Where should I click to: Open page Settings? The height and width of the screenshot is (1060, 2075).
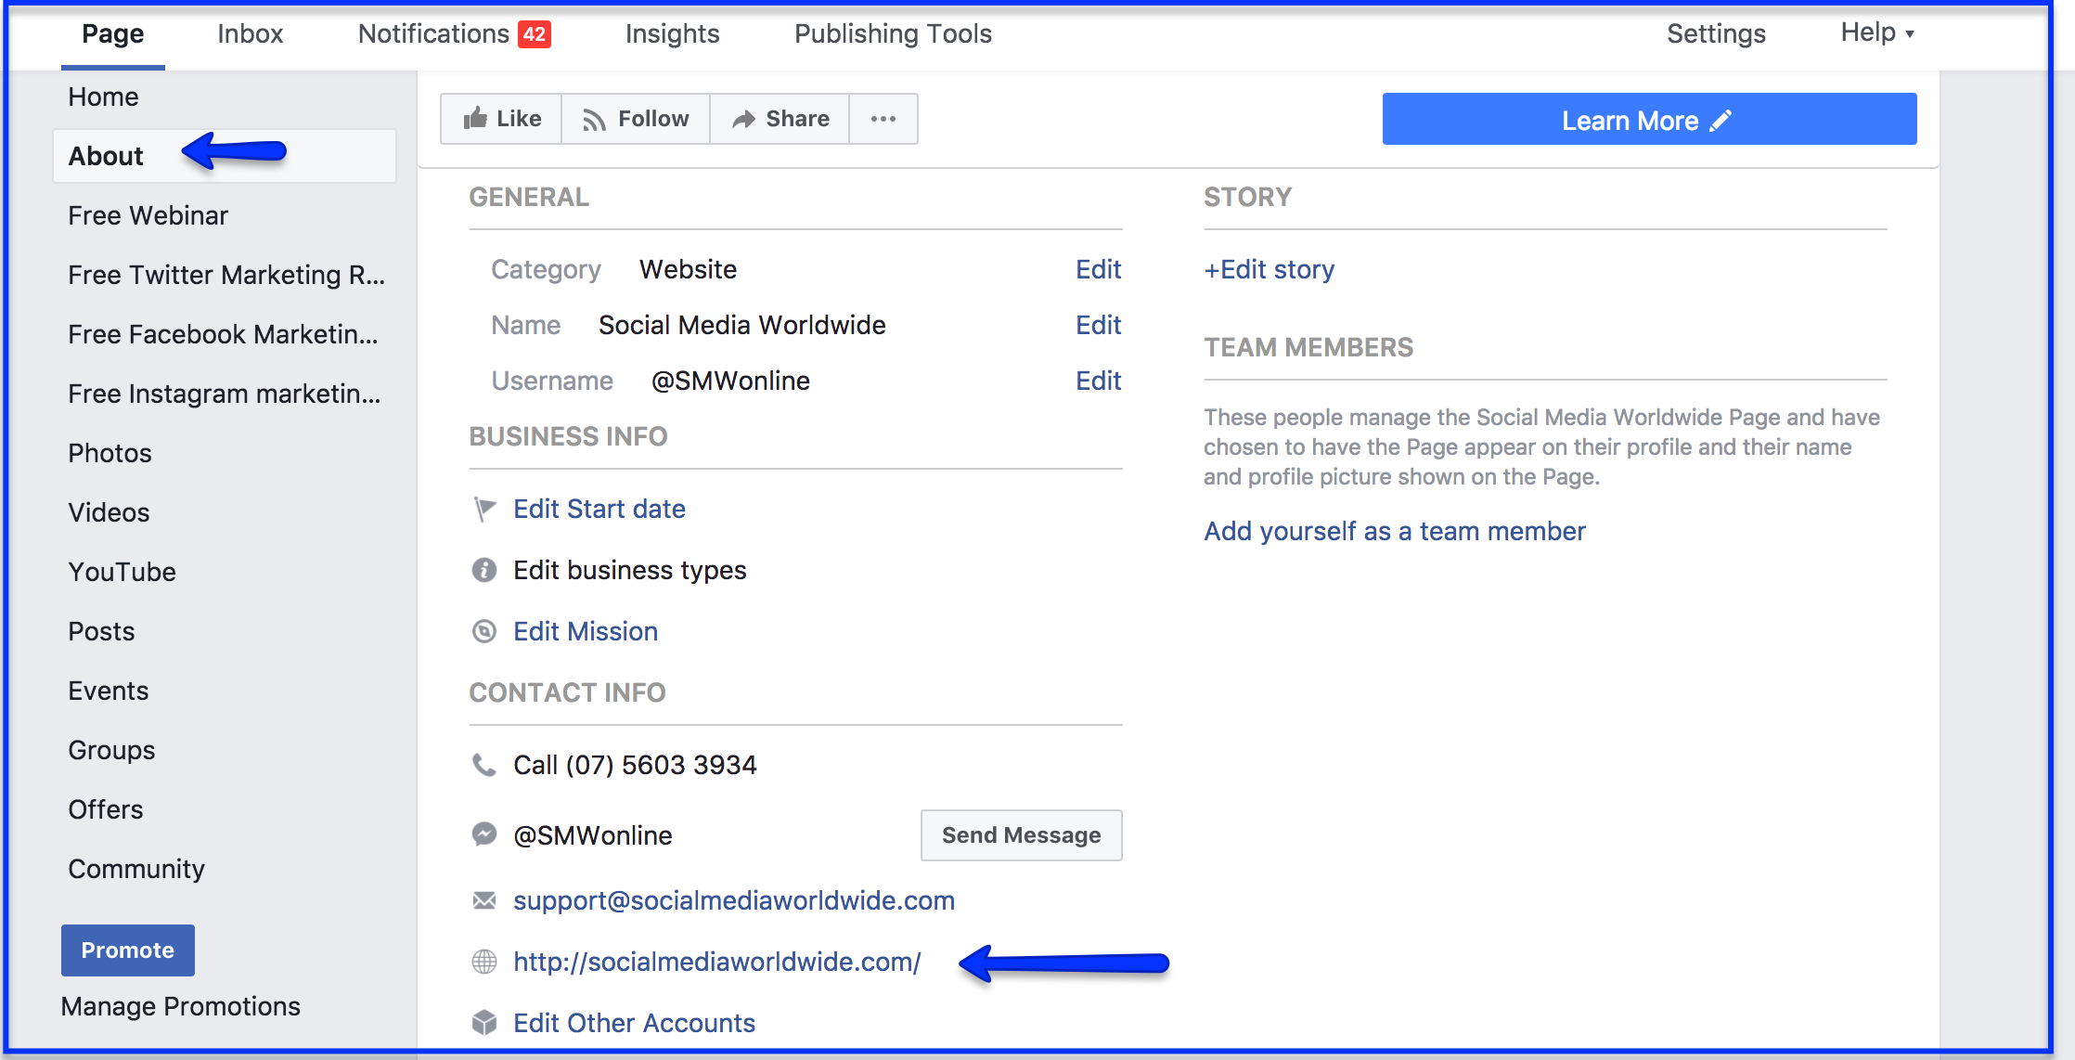[x=1717, y=34]
